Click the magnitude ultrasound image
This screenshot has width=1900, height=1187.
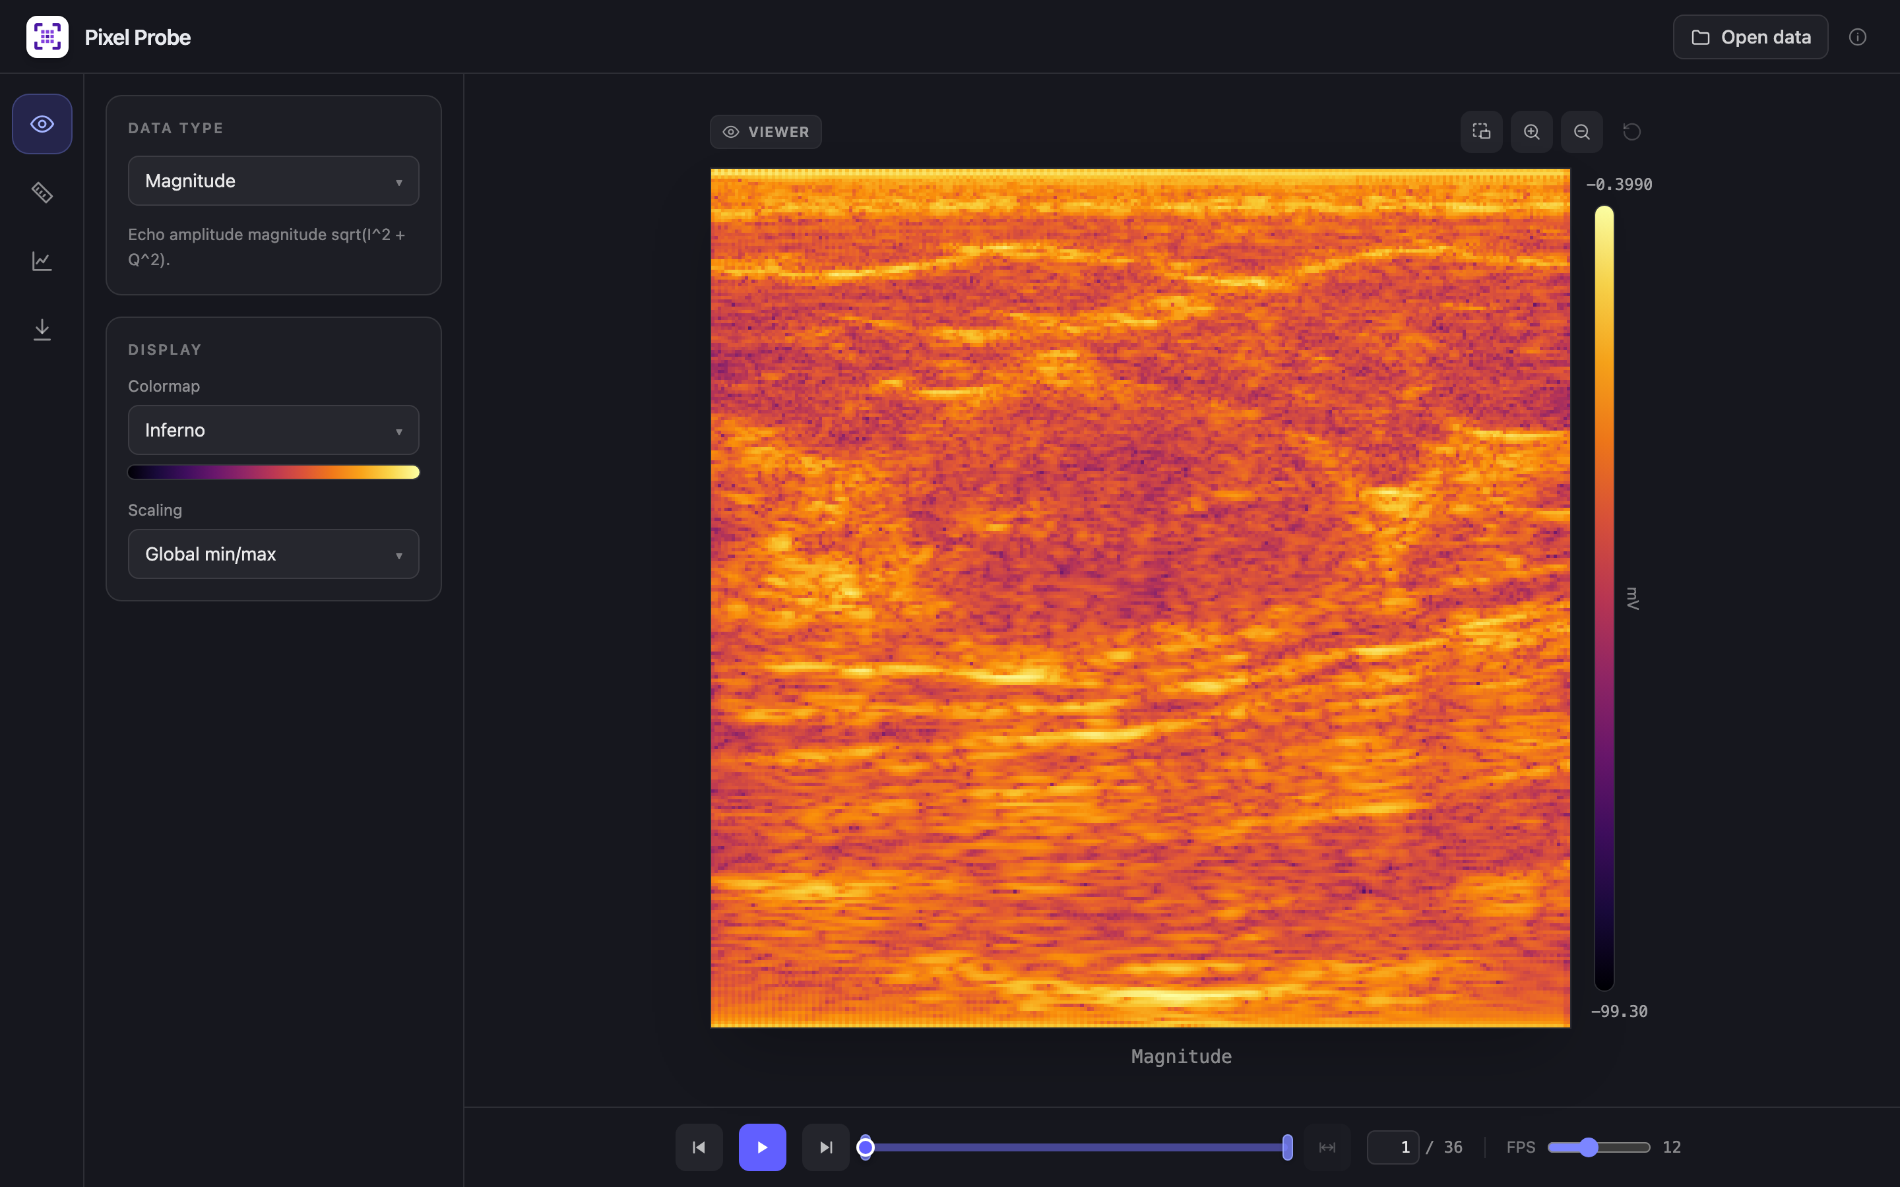tap(1140, 597)
